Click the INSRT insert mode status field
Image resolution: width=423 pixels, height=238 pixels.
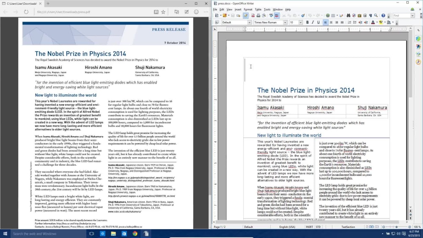coord(310,227)
